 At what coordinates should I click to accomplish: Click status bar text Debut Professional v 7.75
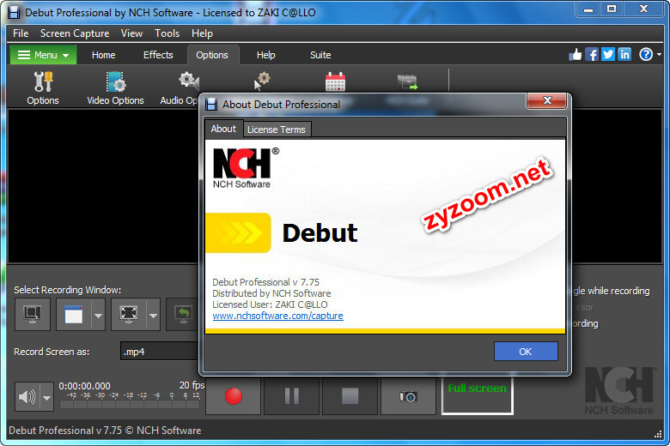tap(105, 431)
